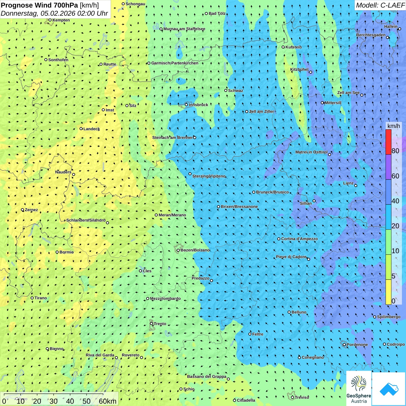Click the Zernez label

coord(31,210)
